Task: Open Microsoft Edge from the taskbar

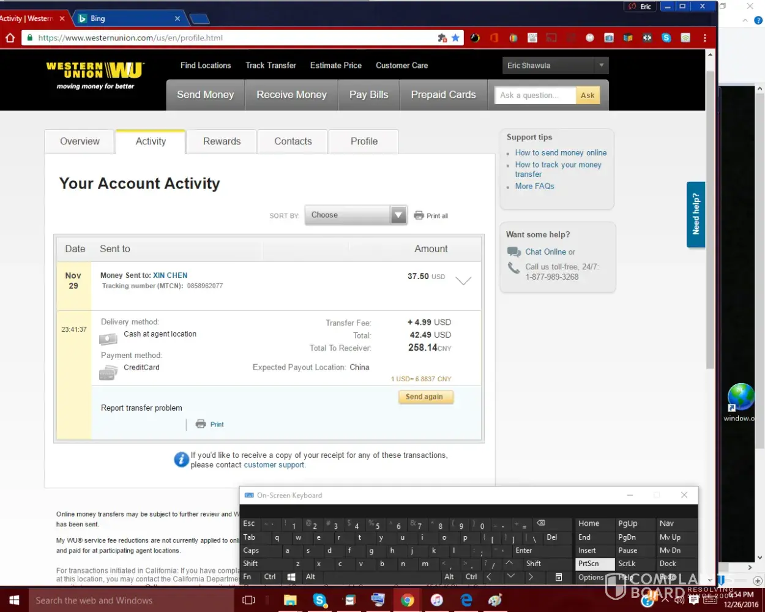Action: (466, 600)
